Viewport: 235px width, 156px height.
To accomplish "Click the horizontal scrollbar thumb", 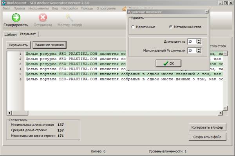I will point(20,113).
